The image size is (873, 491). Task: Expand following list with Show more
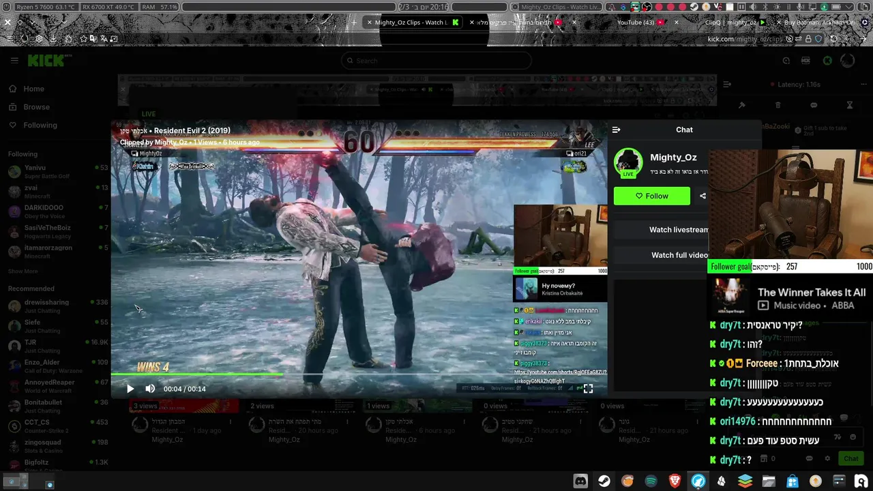coord(23,271)
